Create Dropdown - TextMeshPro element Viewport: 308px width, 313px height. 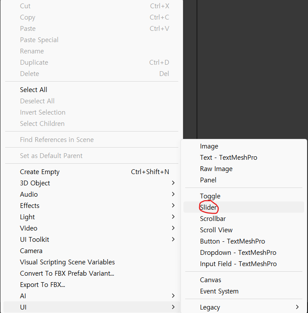point(243,253)
